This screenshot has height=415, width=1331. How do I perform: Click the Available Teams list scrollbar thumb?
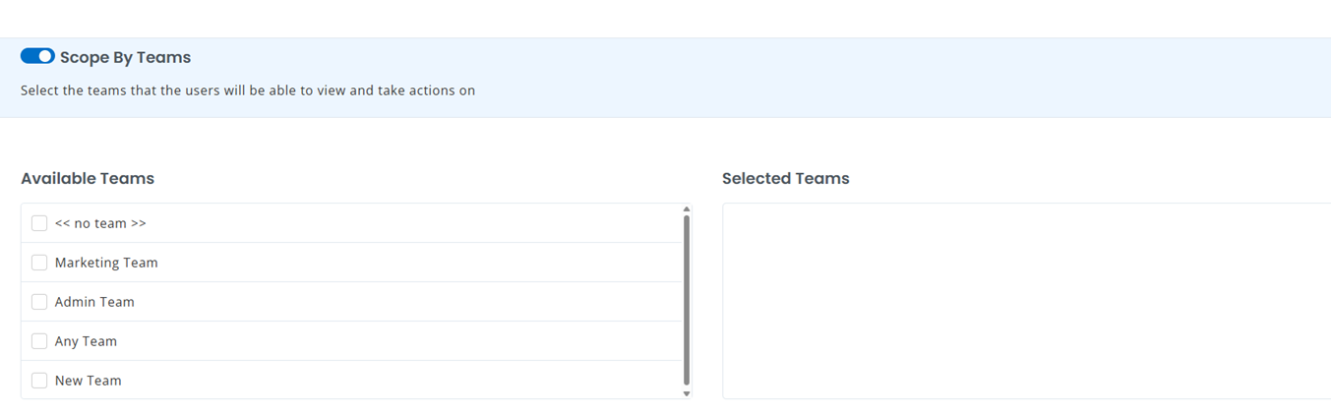(687, 300)
